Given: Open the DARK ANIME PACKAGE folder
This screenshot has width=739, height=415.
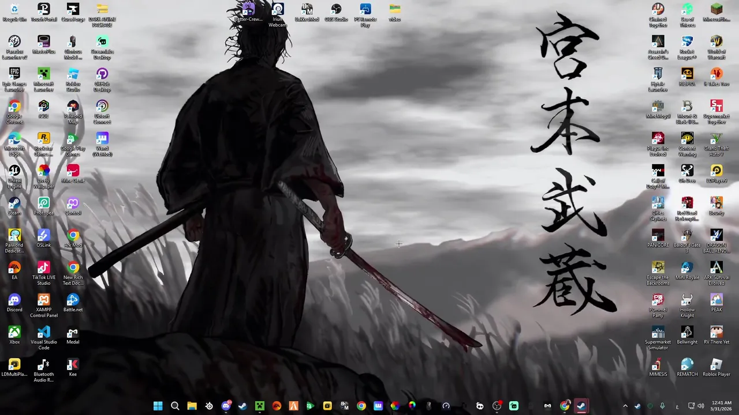Looking at the screenshot, I should click(102, 16).
